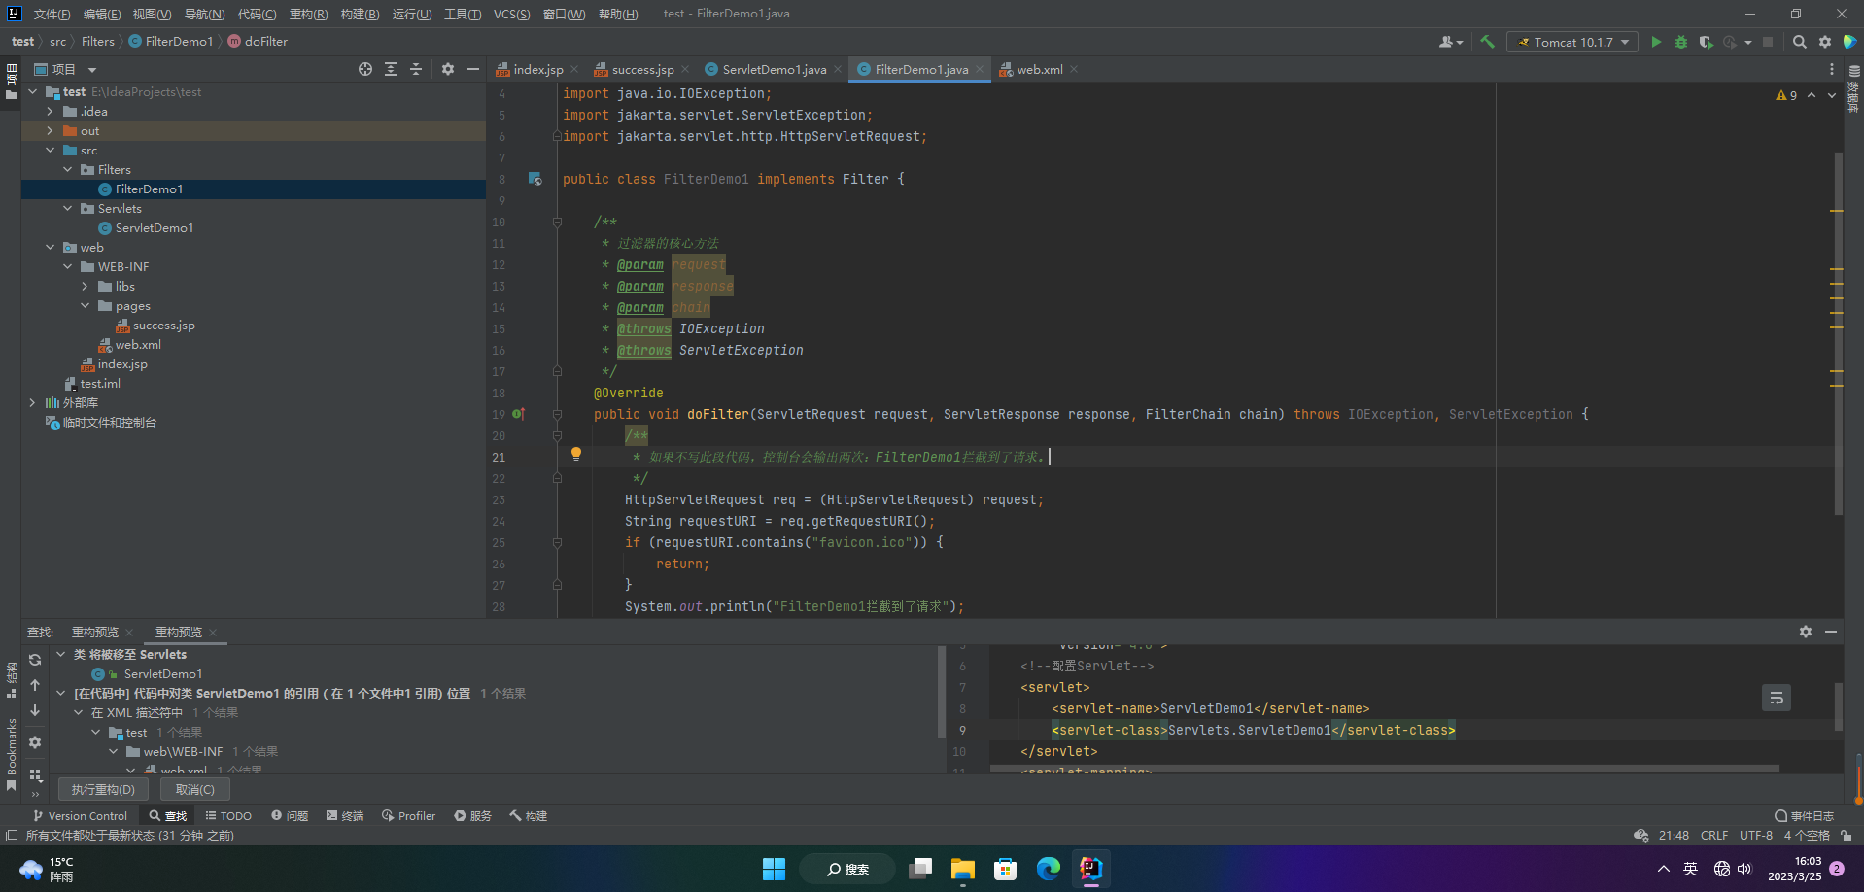Click the 取消(C) button
This screenshot has width=1864, height=892.
tap(194, 789)
